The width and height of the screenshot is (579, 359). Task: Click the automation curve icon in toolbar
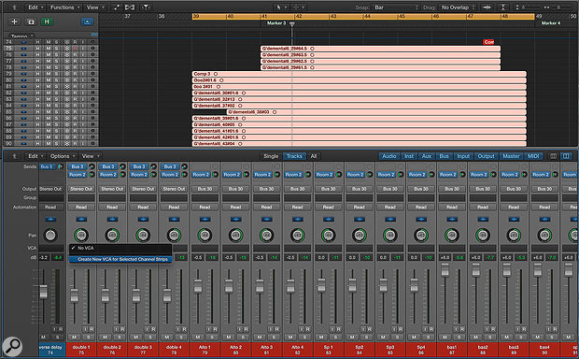tap(117, 7)
